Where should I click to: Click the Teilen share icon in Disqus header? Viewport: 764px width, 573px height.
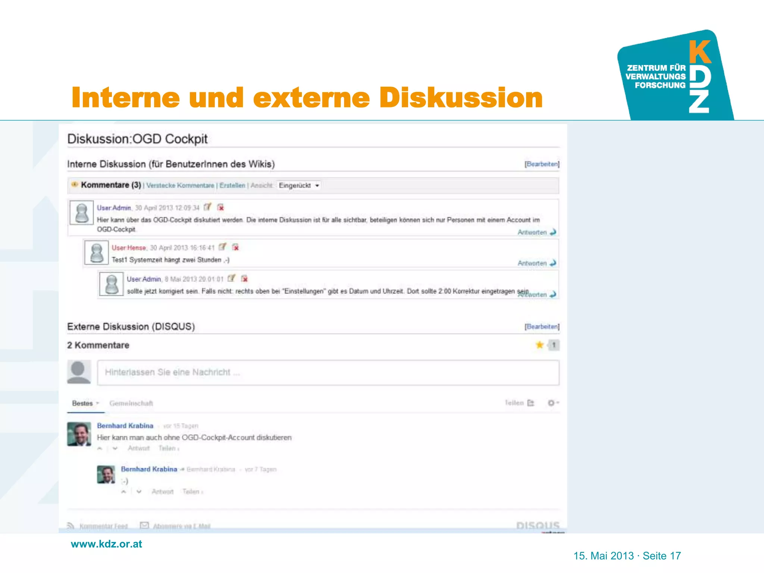pos(530,403)
